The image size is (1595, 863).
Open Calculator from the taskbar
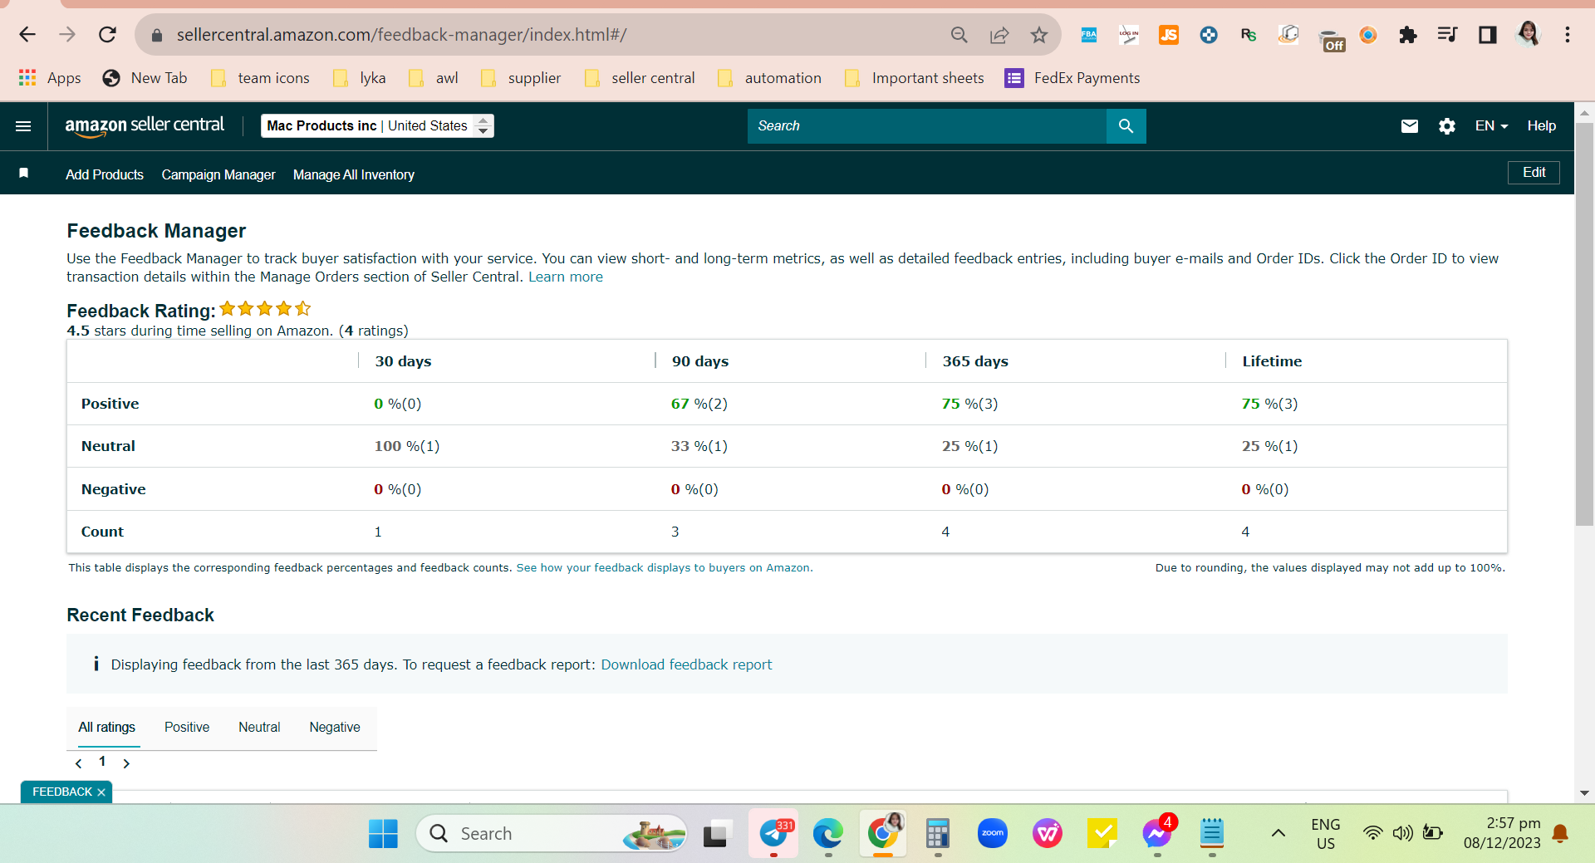tap(938, 833)
